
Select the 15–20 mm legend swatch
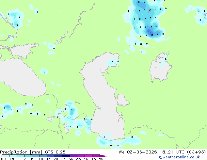pyautogui.click(x=51, y=156)
